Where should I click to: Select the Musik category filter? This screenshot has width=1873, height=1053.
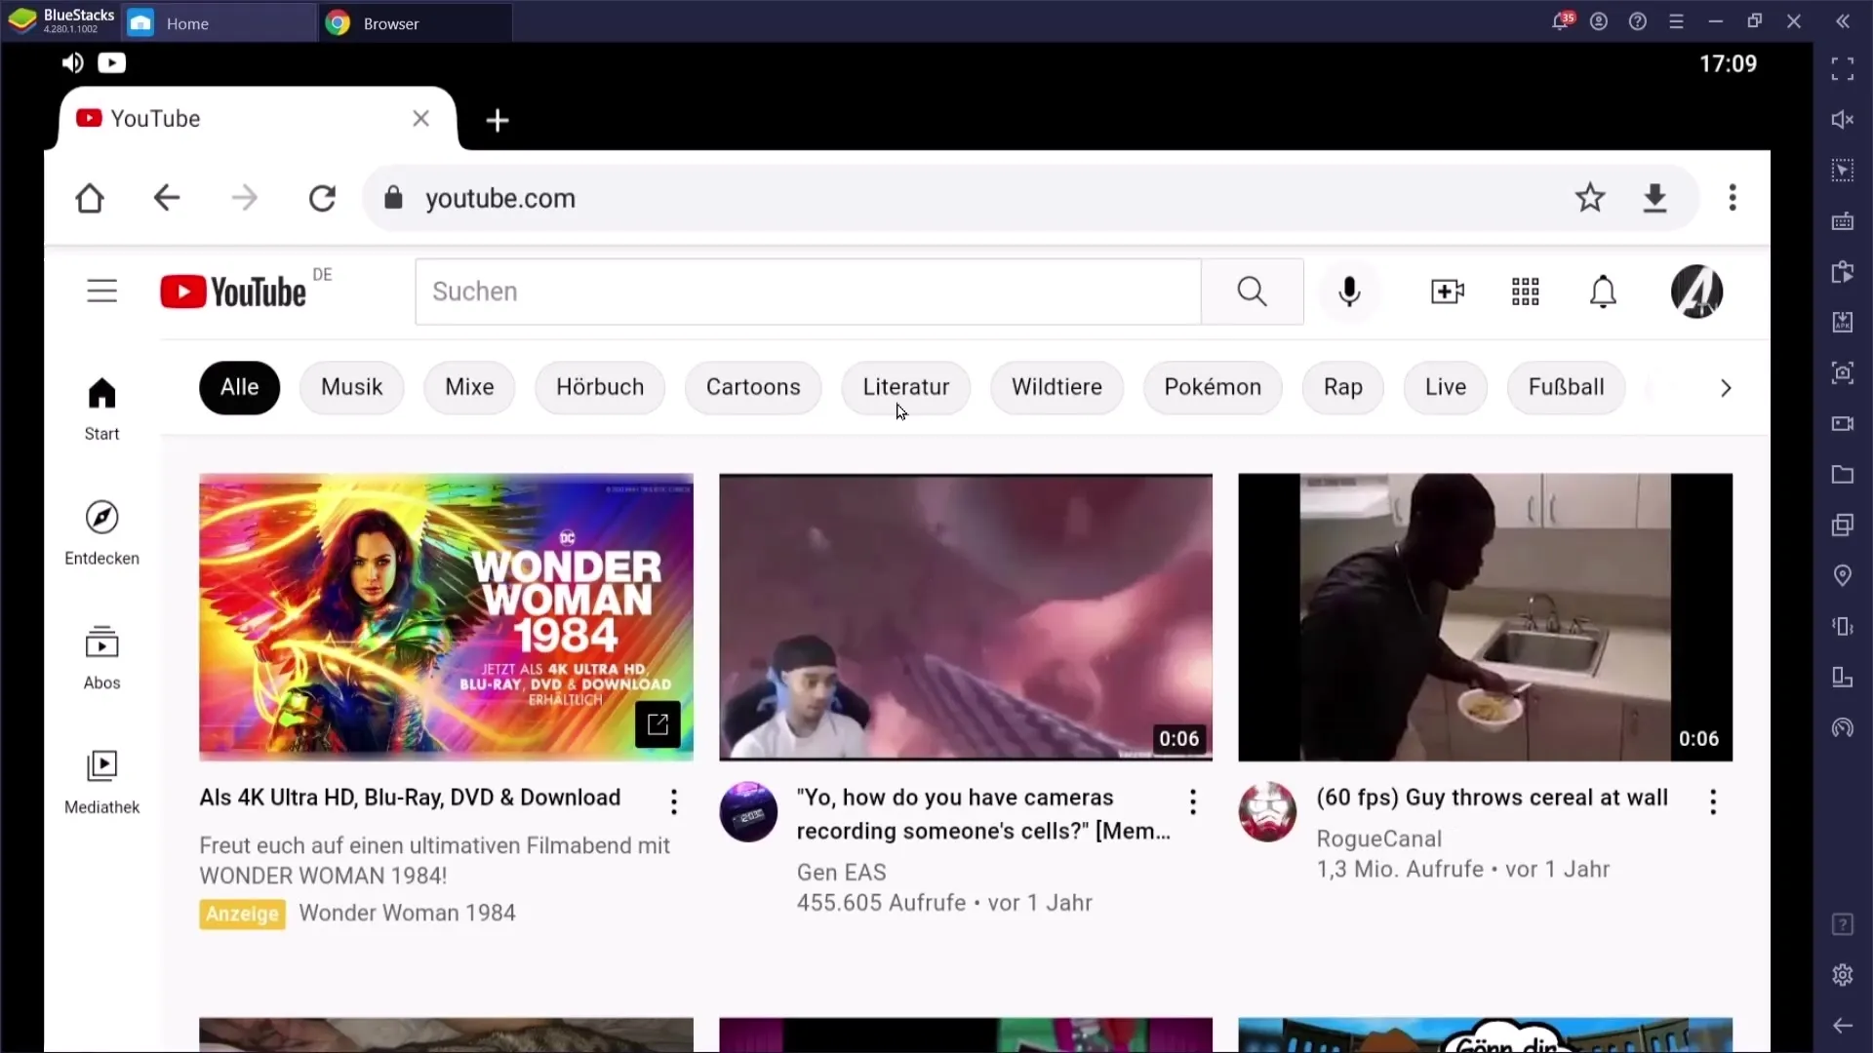click(351, 387)
